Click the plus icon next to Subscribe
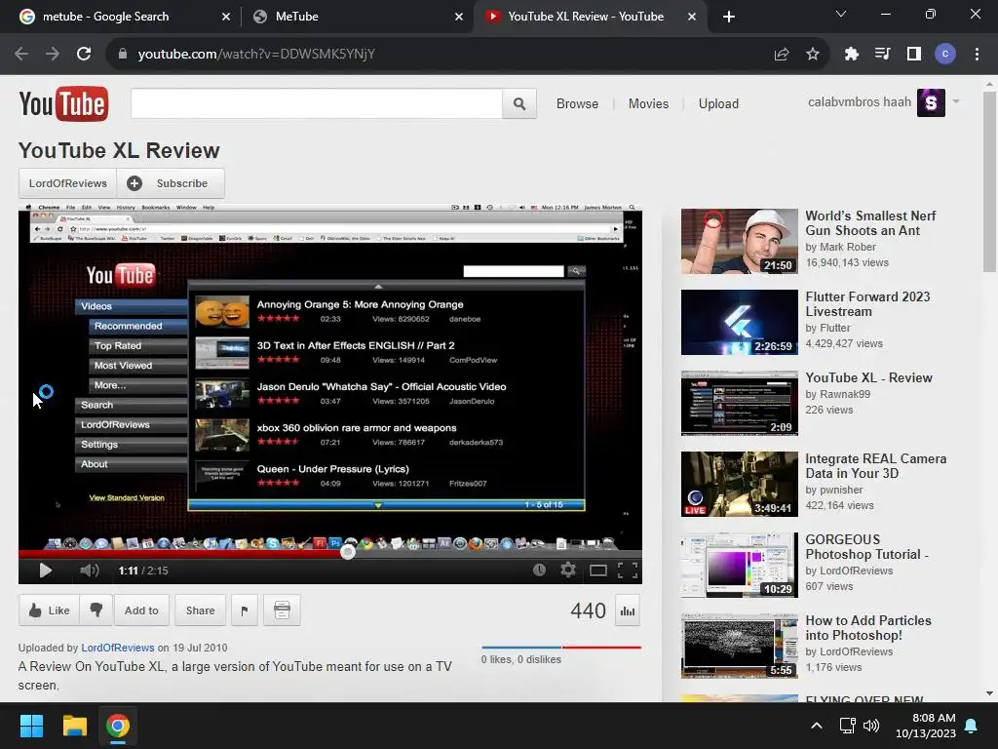The image size is (998, 749). (134, 183)
